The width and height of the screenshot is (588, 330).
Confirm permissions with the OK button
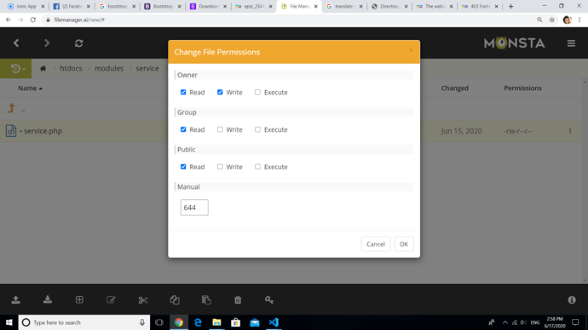pyautogui.click(x=404, y=244)
